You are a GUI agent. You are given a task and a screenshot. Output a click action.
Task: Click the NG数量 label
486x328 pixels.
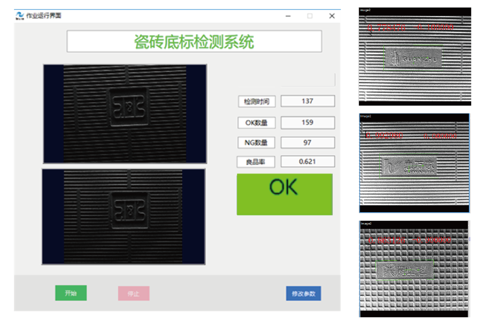(256, 143)
